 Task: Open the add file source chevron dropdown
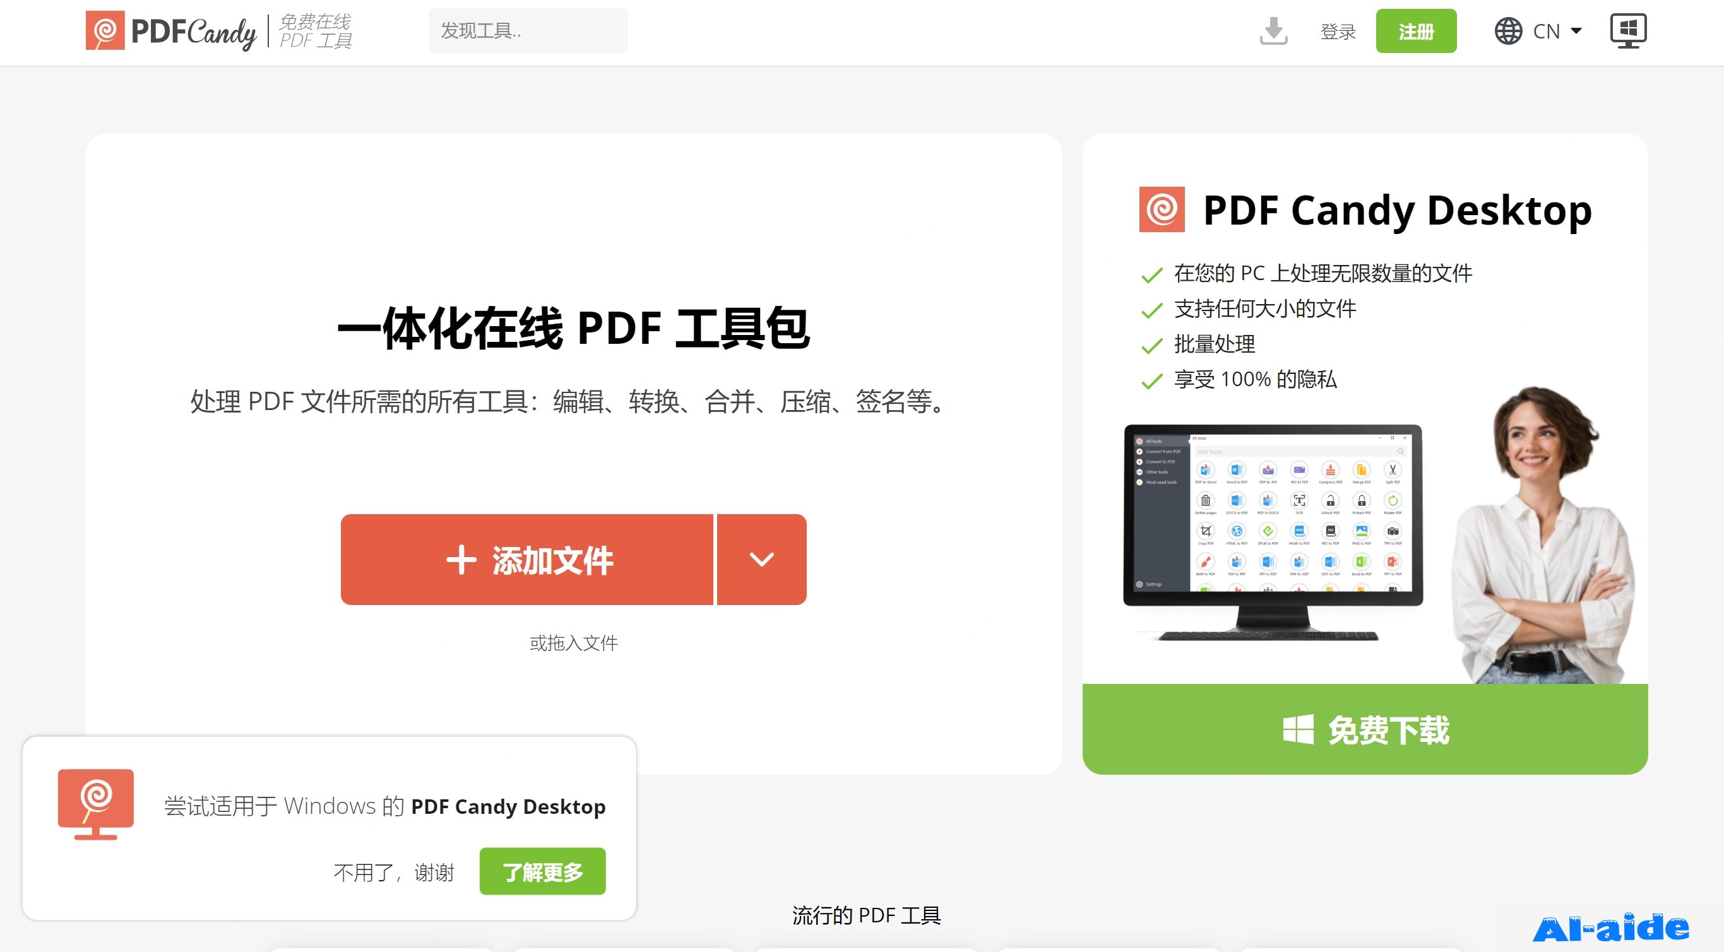coord(761,560)
